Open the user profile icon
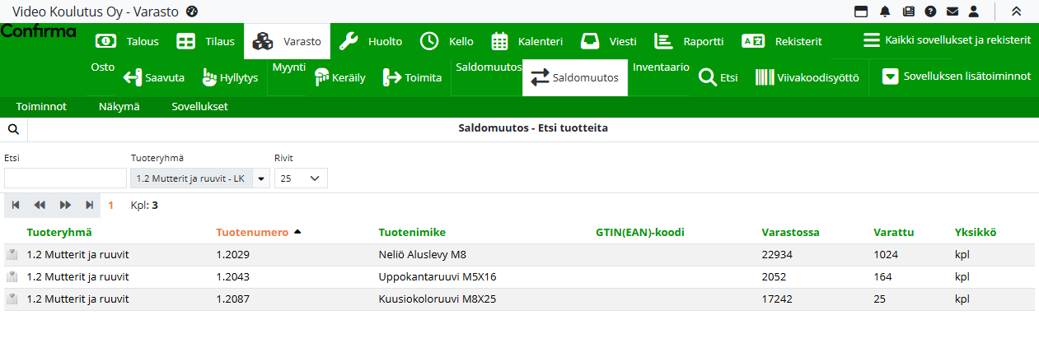The image size is (1039, 352). (973, 12)
